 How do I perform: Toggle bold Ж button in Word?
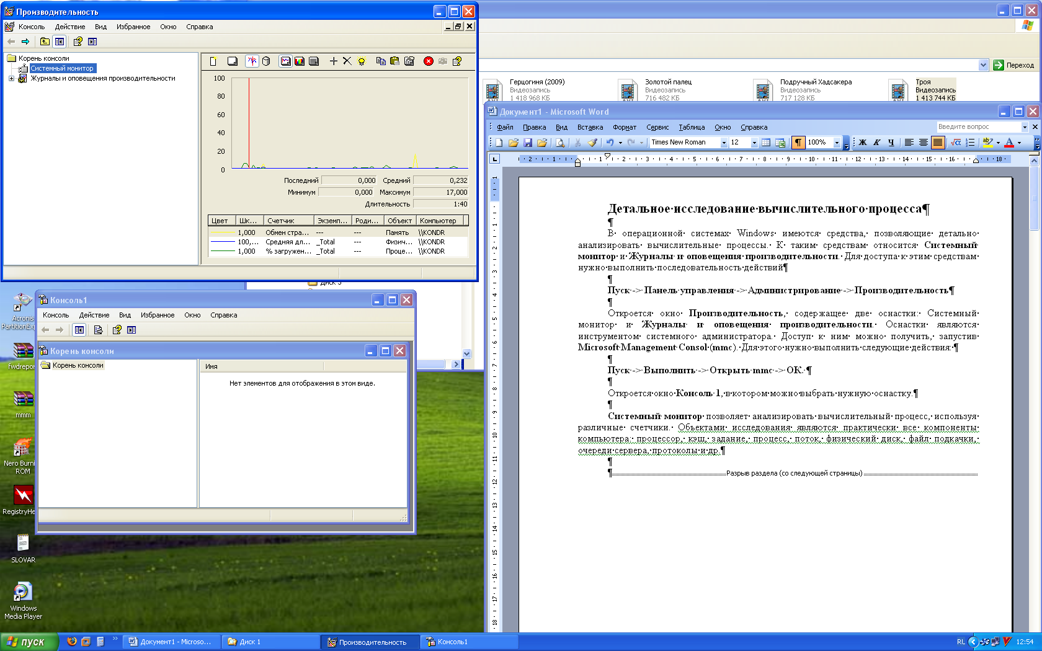click(x=862, y=143)
